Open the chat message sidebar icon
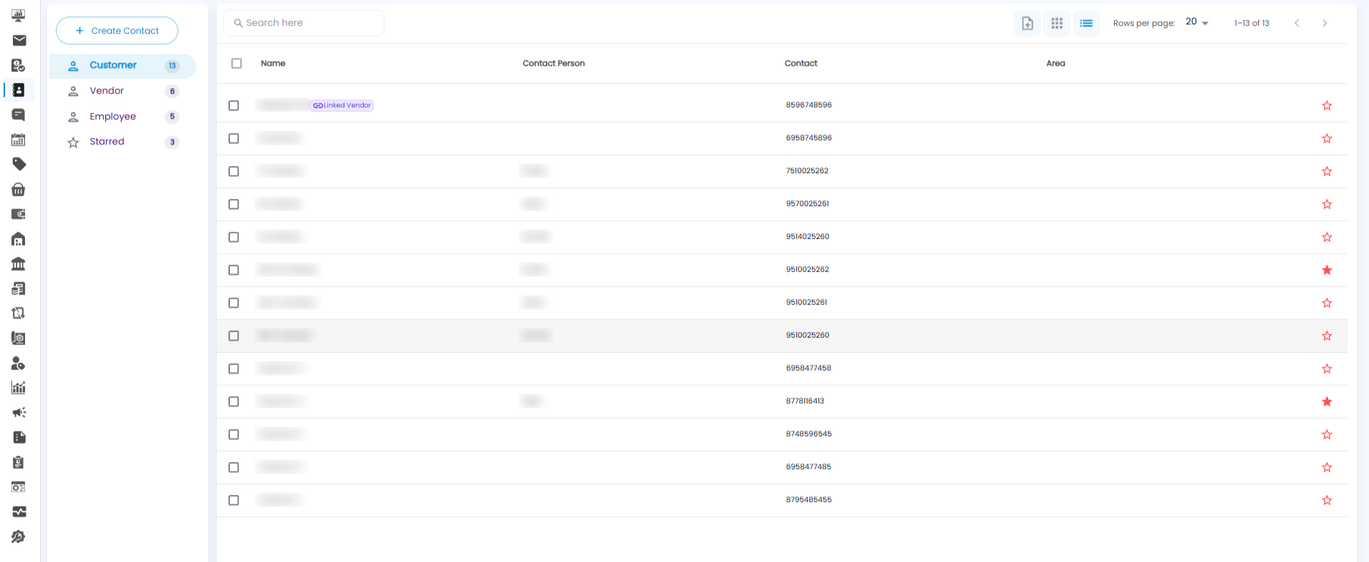Image resolution: width=1369 pixels, height=562 pixels. (x=19, y=115)
